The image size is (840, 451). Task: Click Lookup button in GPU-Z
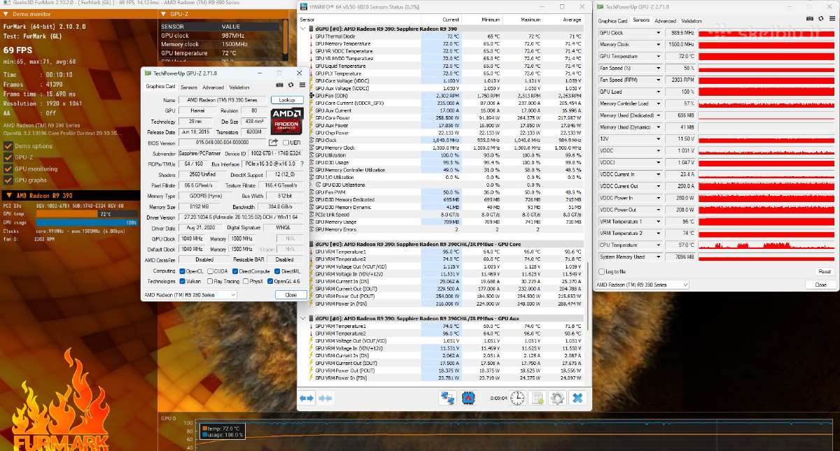pyautogui.click(x=287, y=100)
